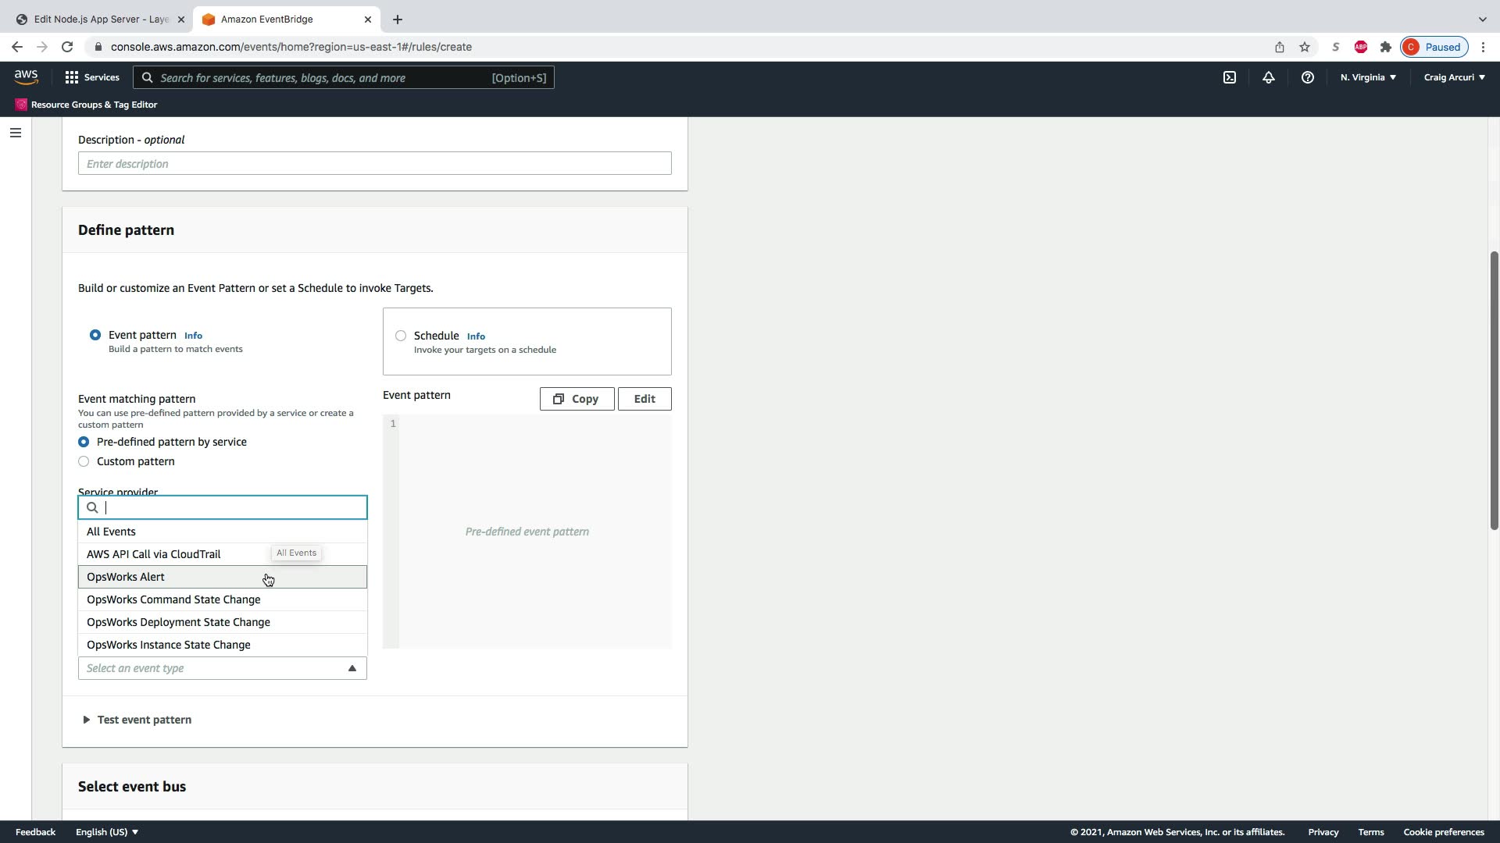Open AWS CloudShell icon

click(1230, 77)
